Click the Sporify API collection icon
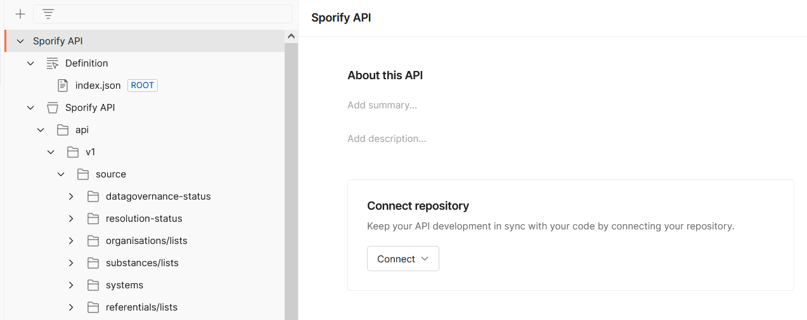 point(52,108)
